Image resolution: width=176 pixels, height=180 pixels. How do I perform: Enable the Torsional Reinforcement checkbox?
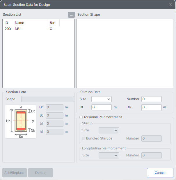[x=81, y=117]
